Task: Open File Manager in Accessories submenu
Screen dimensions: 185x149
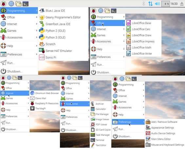Action: point(101,114)
